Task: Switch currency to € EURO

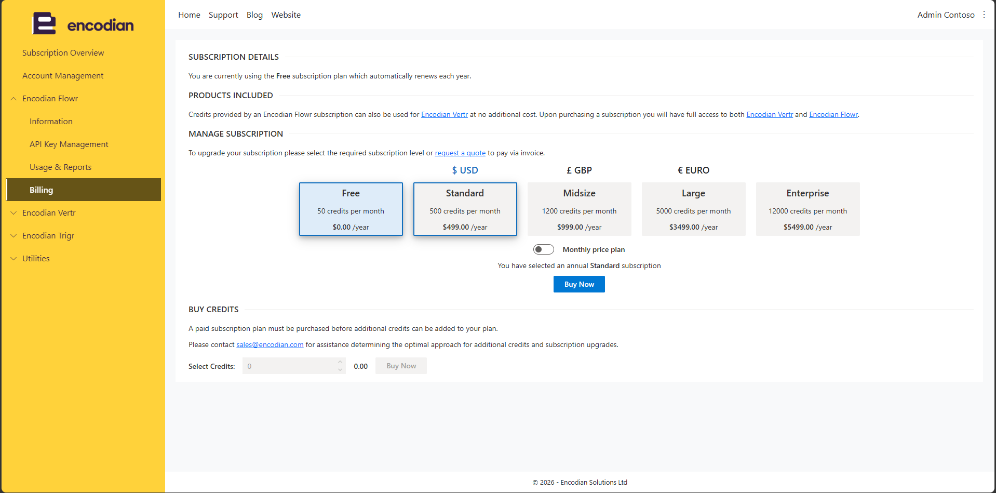Action: point(693,170)
